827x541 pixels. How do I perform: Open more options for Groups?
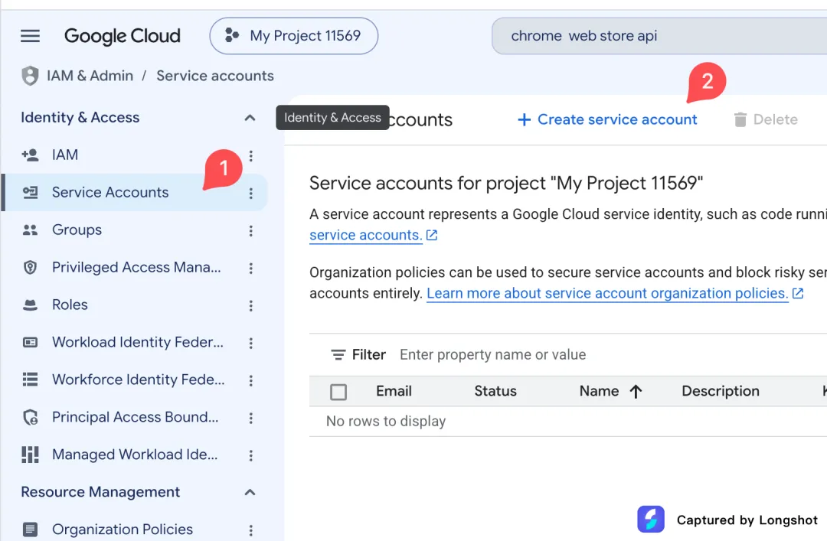click(251, 230)
